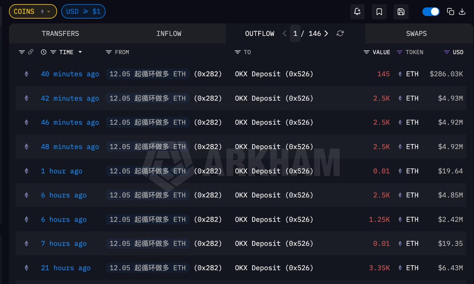Click the save filter floppy-disk icon
Viewport: 474px width, 284px height.
click(401, 12)
